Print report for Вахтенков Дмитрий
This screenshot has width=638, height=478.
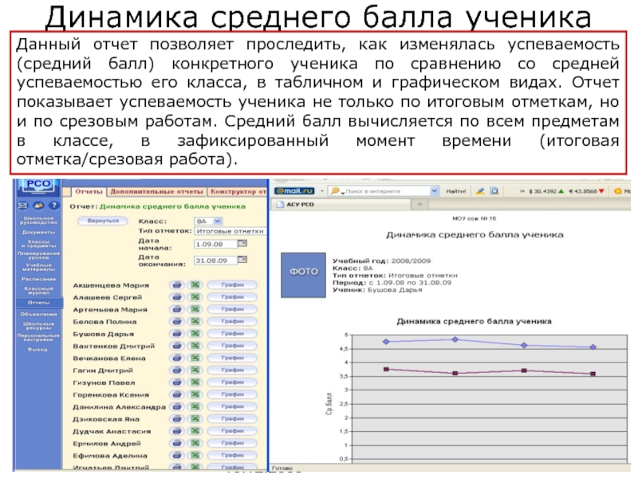[x=177, y=346]
